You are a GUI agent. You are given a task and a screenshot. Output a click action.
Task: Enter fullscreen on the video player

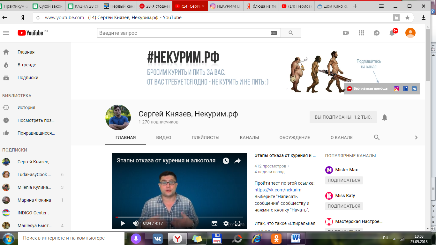[237, 223]
